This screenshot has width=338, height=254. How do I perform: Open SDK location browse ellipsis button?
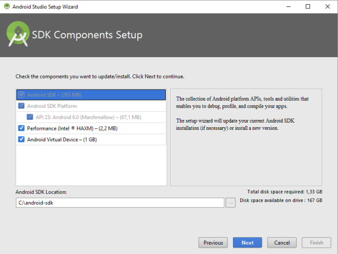(231, 203)
